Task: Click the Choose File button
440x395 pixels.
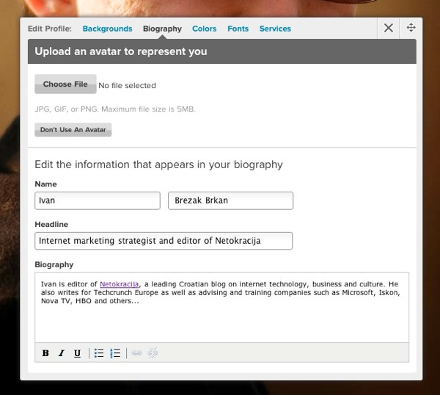Action: [65, 84]
